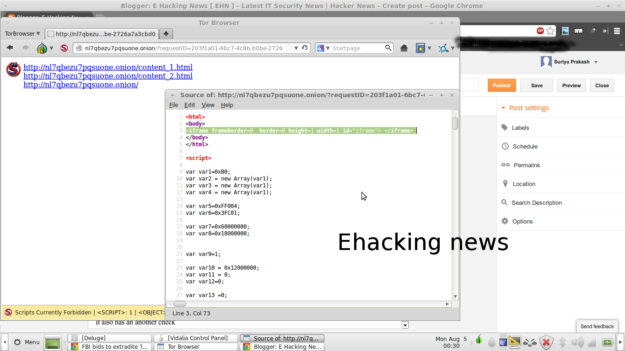Open the nl7qbezu7pqsuone.onion root link
The image size is (625, 351).
coord(81,85)
